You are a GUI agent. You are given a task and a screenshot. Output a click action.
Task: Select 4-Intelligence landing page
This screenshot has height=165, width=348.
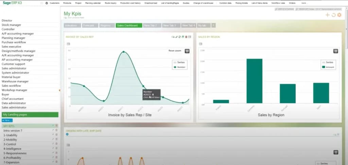coord(12,149)
